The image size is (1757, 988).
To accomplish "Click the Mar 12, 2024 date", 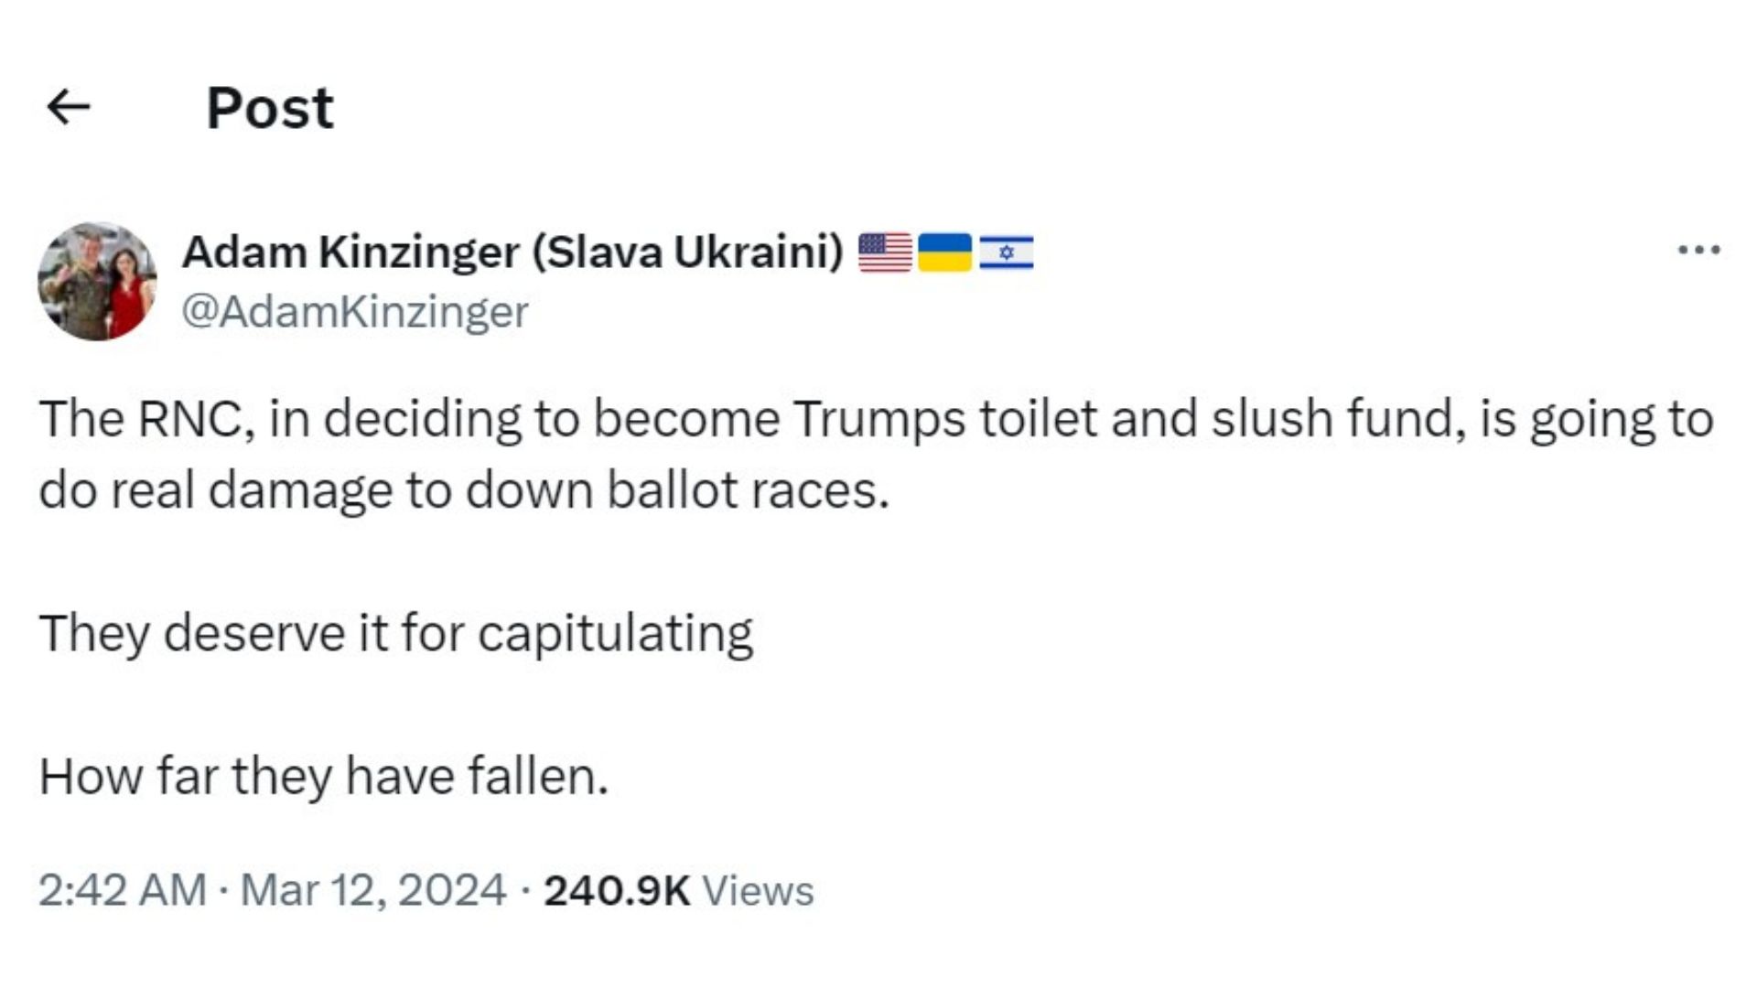I will tap(372, 890).
